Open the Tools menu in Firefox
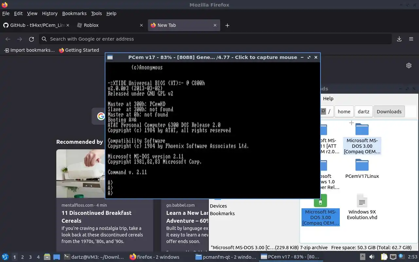The height and width of the screenshot is (262, 419). 96,13
